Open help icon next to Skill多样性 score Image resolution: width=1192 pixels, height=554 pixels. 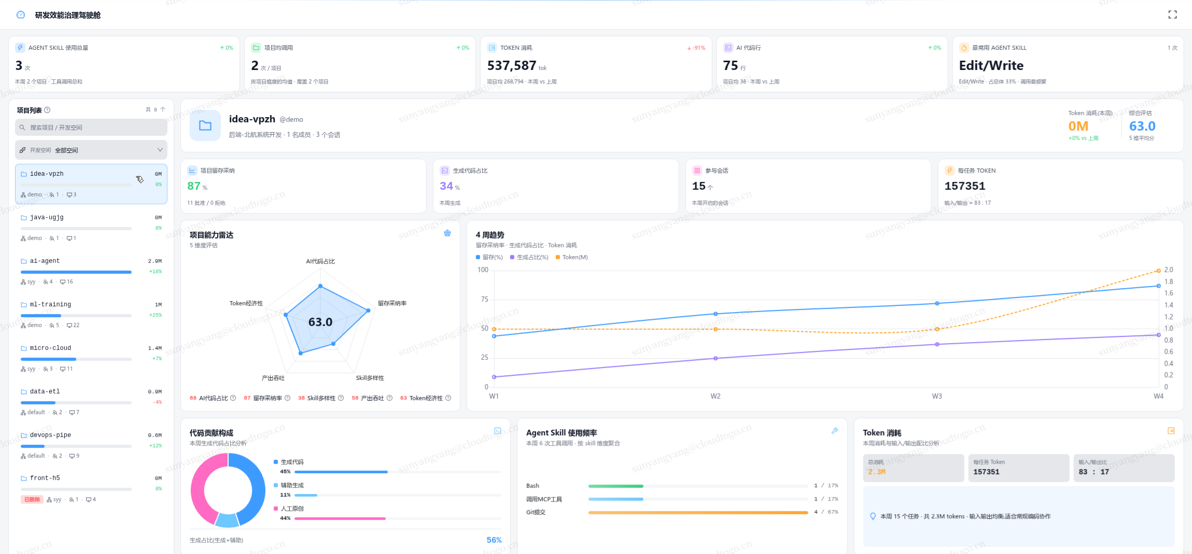[341, 398]
